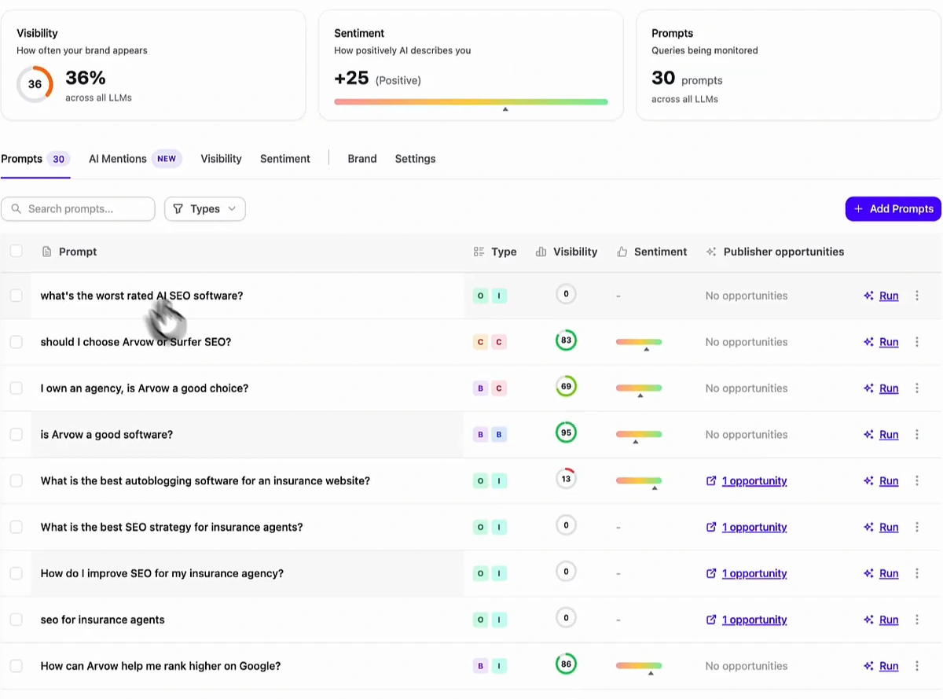The height and width of the screenshot is (699, 943).
Task: Check the 'is Arvow a good software?' row
Action: (16, 435)
